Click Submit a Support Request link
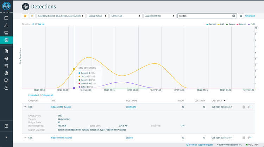The height and width of the screenshot is (147, 264). pyautogui.click(x=201, y=145)
